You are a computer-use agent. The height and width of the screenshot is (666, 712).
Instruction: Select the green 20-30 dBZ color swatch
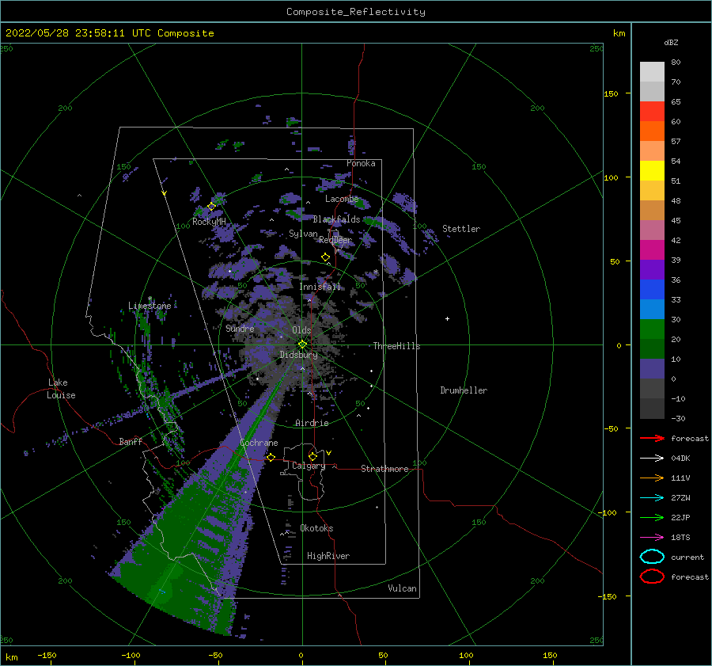(652, 329)
